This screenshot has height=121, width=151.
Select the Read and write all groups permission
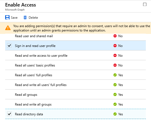tap(75, 104)
